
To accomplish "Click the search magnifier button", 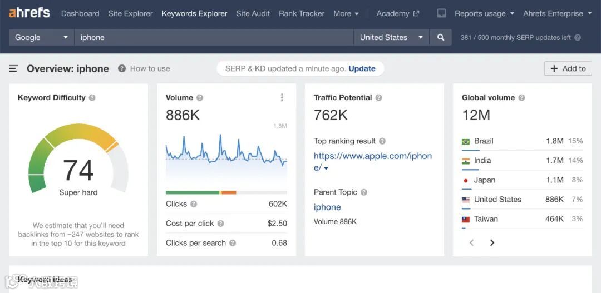I will tap(441, 38).
